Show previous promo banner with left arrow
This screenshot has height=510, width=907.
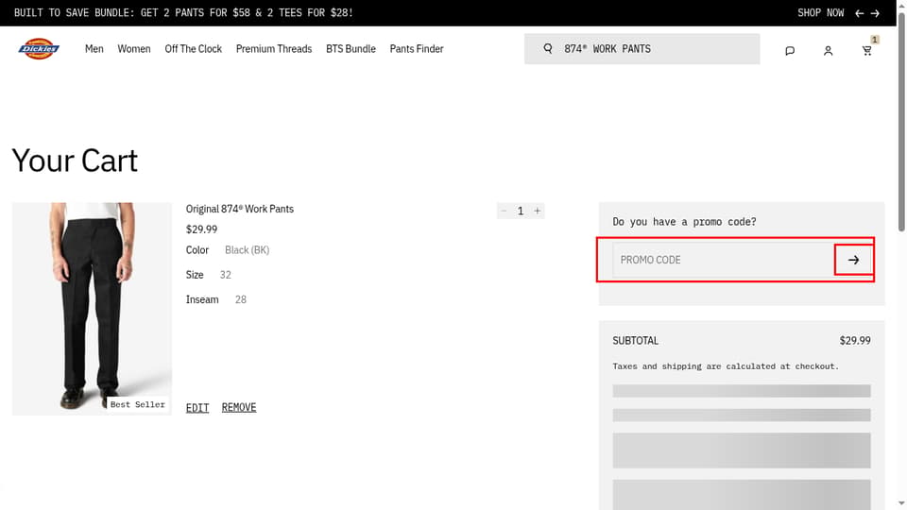coord(859,13)
